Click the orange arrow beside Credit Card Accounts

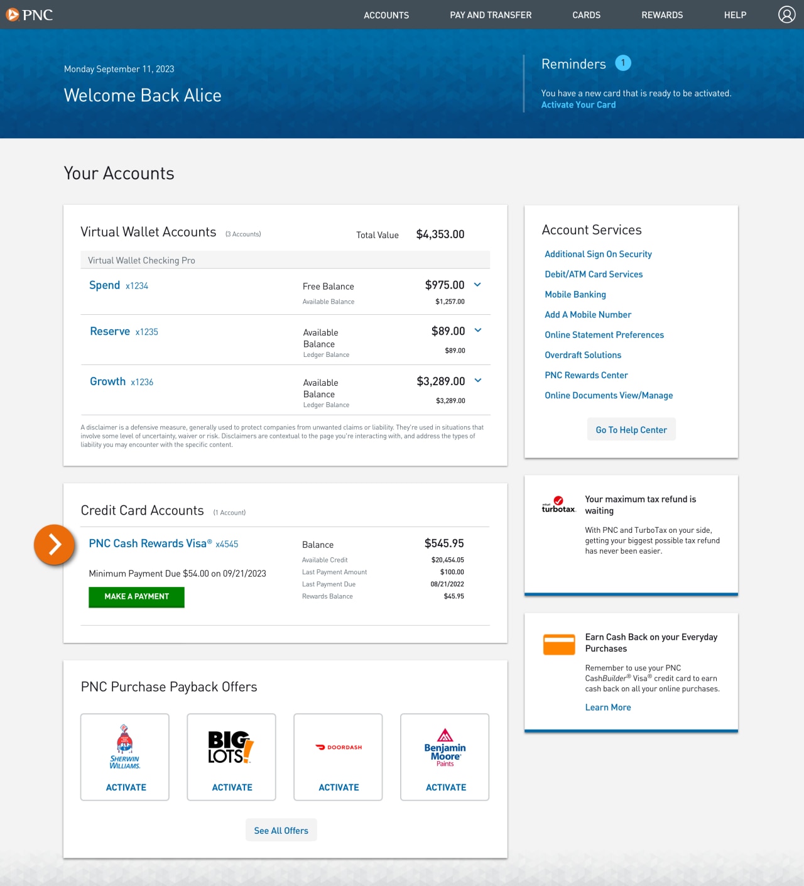tap(55, 545)
